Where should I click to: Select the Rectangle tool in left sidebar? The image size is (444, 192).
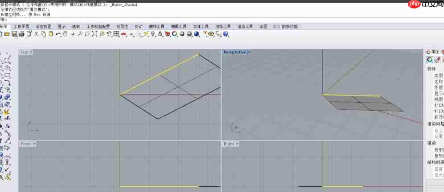click(x=8, y=75)
